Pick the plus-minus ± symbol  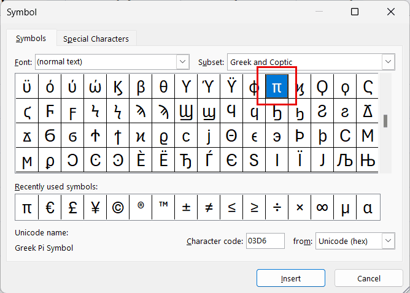[x=186, y=208]
